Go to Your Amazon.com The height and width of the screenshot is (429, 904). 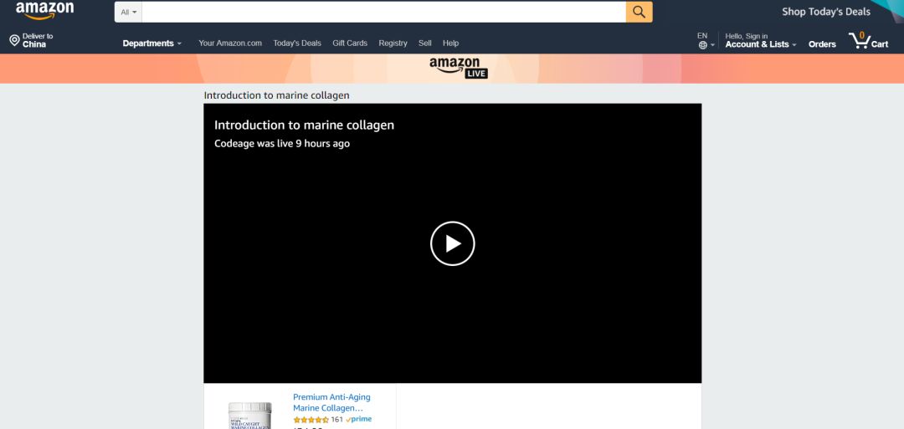click(x=230, y=43)
